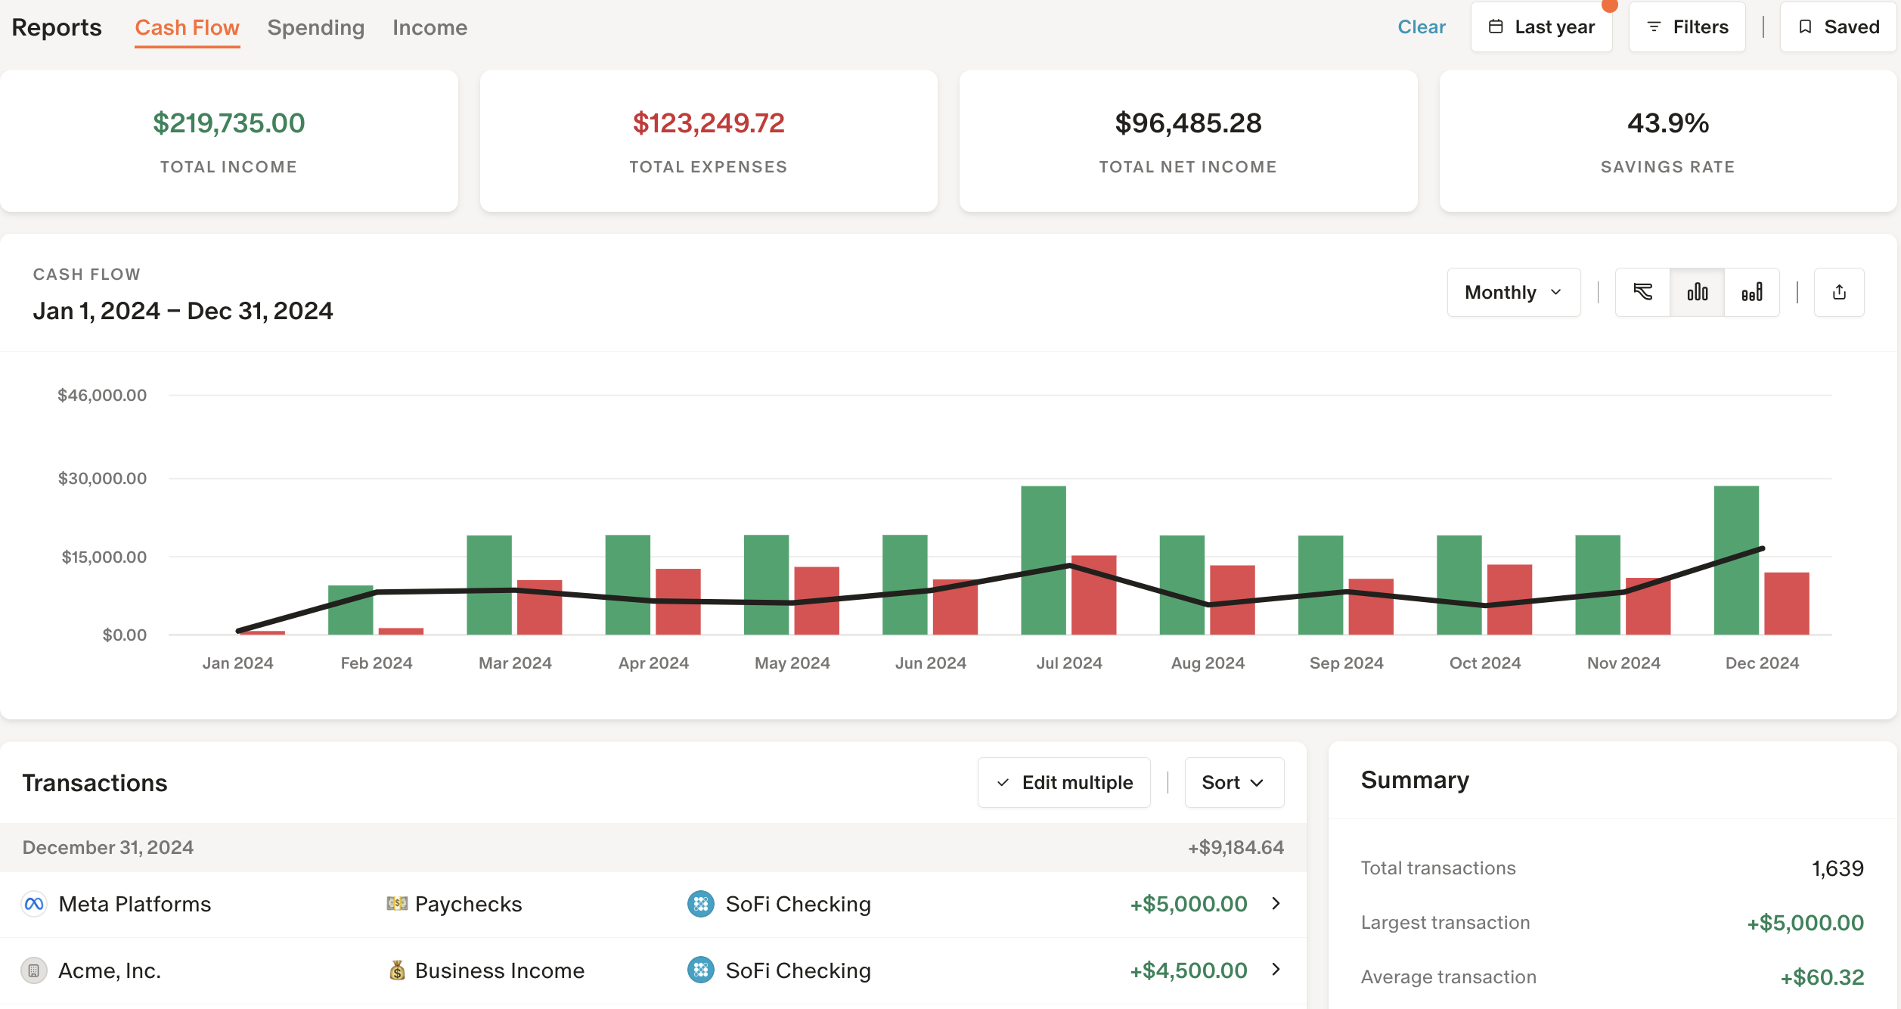Click the Last year date range button
The width and height of the screenshot is (1901, 1009).
pyautogui.click(x=1541, y=25)
